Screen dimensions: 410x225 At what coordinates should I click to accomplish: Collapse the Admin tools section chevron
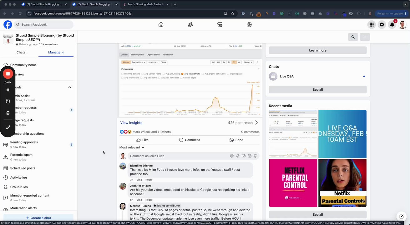[x=70, y=87]
